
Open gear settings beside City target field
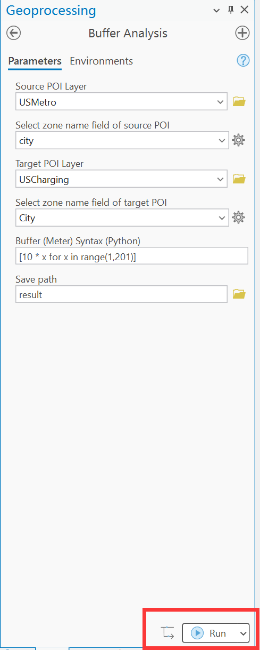(x=239, y=218)
